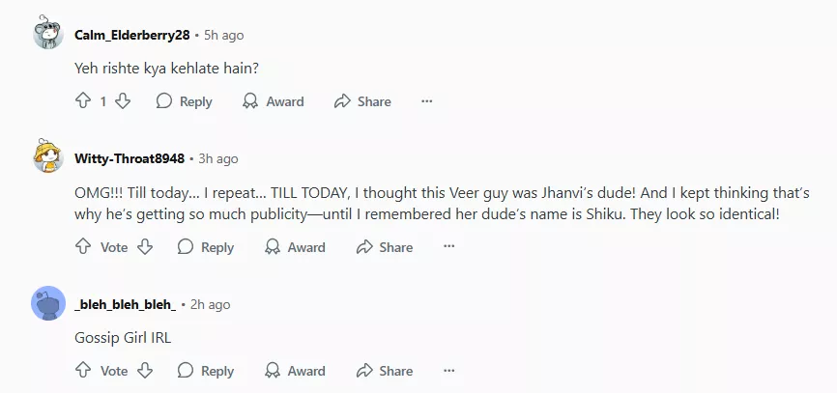The height and width of the screenshot is (393, 837).
Task: Visit Witty-Throat8948's username link
Action: [130, 158]
